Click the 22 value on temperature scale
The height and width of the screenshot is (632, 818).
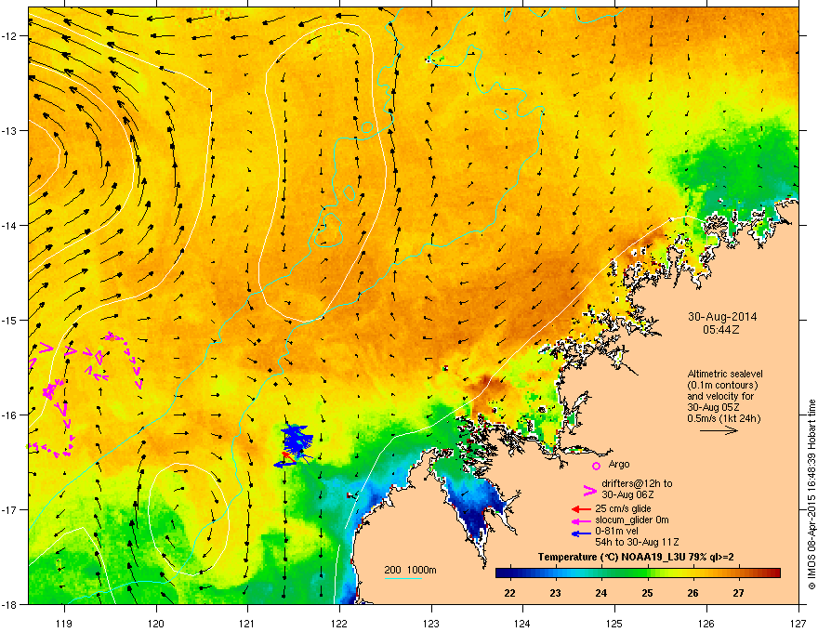tap(509, 593)
